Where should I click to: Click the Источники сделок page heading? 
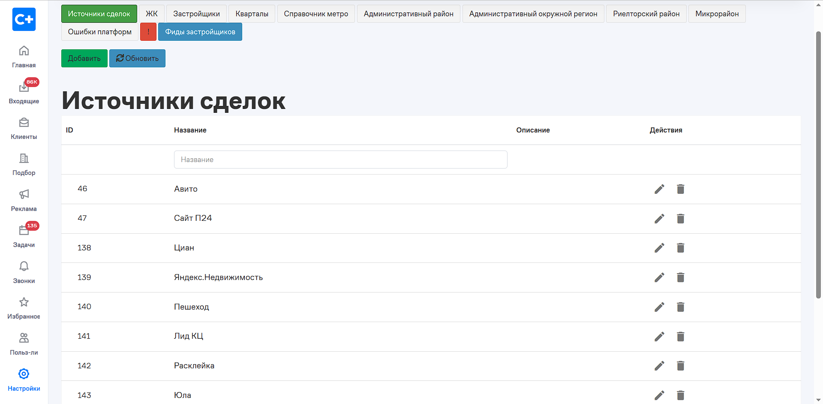coord(174,101)
